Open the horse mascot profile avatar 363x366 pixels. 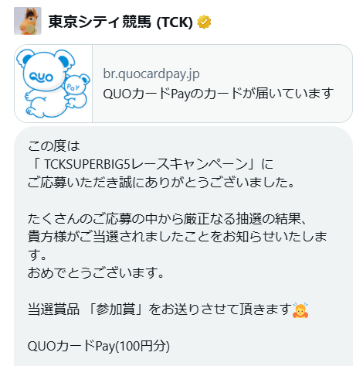click(28, 21)
